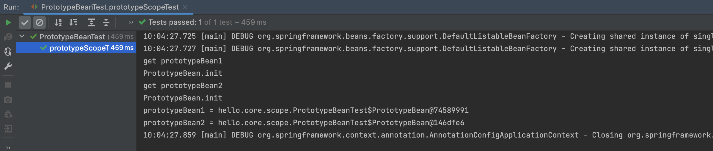Rerun the test with green play icon
This screenshot has height=151, width=713.
(8, 22)
